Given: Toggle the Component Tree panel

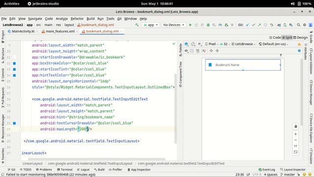Looking at the screenshot, I should coord(181,74).
